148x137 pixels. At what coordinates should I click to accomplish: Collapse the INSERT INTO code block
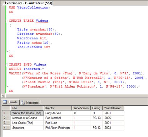pyautogui.click(x=7, y=65)
